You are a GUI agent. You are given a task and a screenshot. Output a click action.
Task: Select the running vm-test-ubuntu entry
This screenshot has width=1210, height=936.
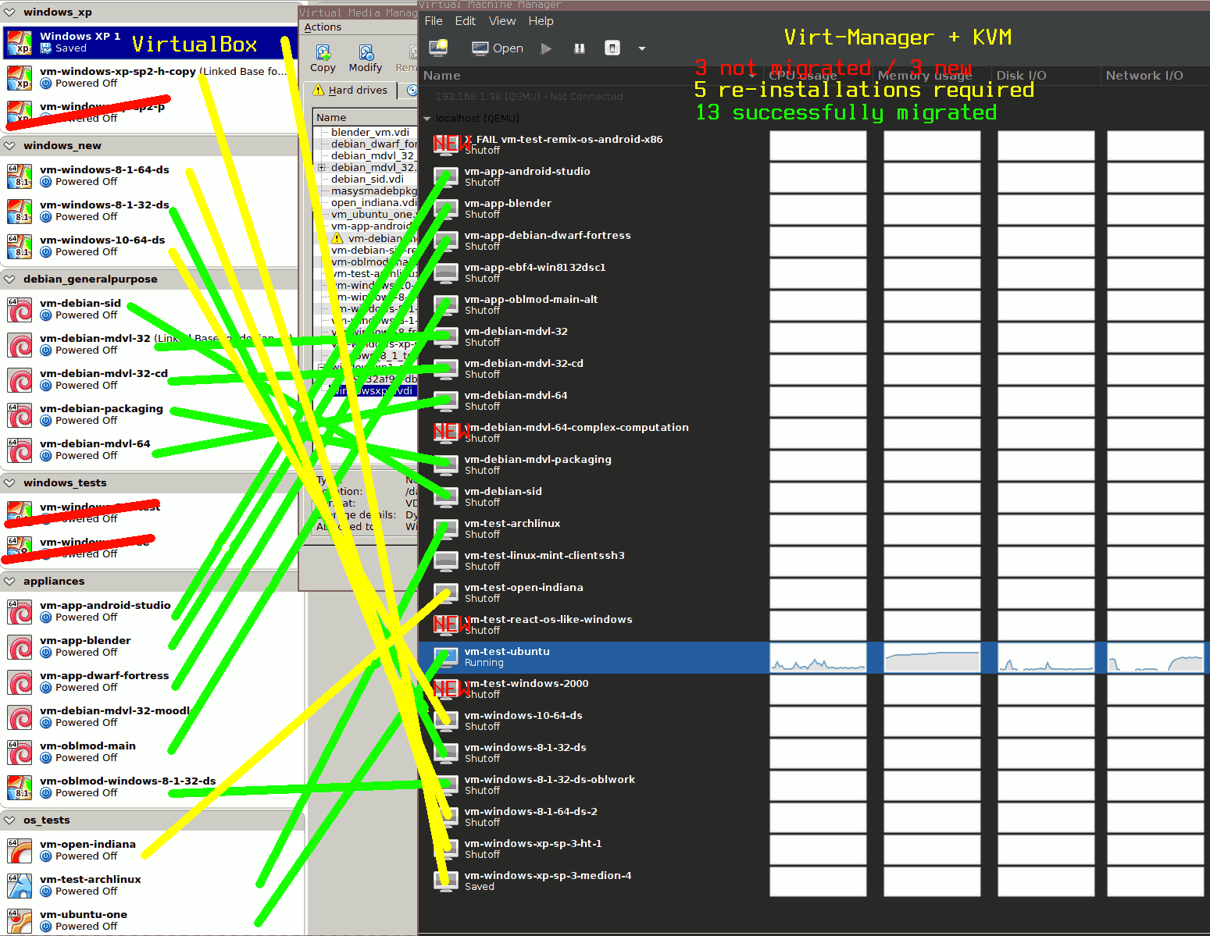[814, 657]
